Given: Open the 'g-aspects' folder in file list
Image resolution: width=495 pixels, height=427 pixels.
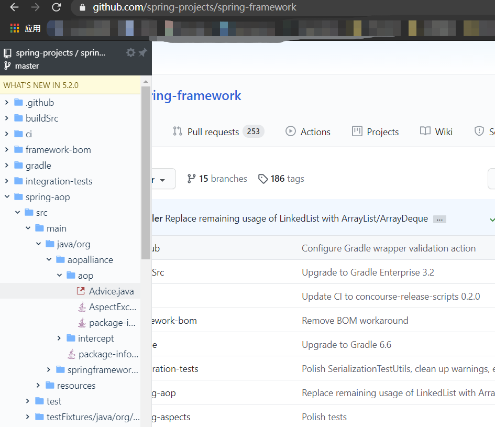Looking at the screenshot, I should tap(171, 417).
